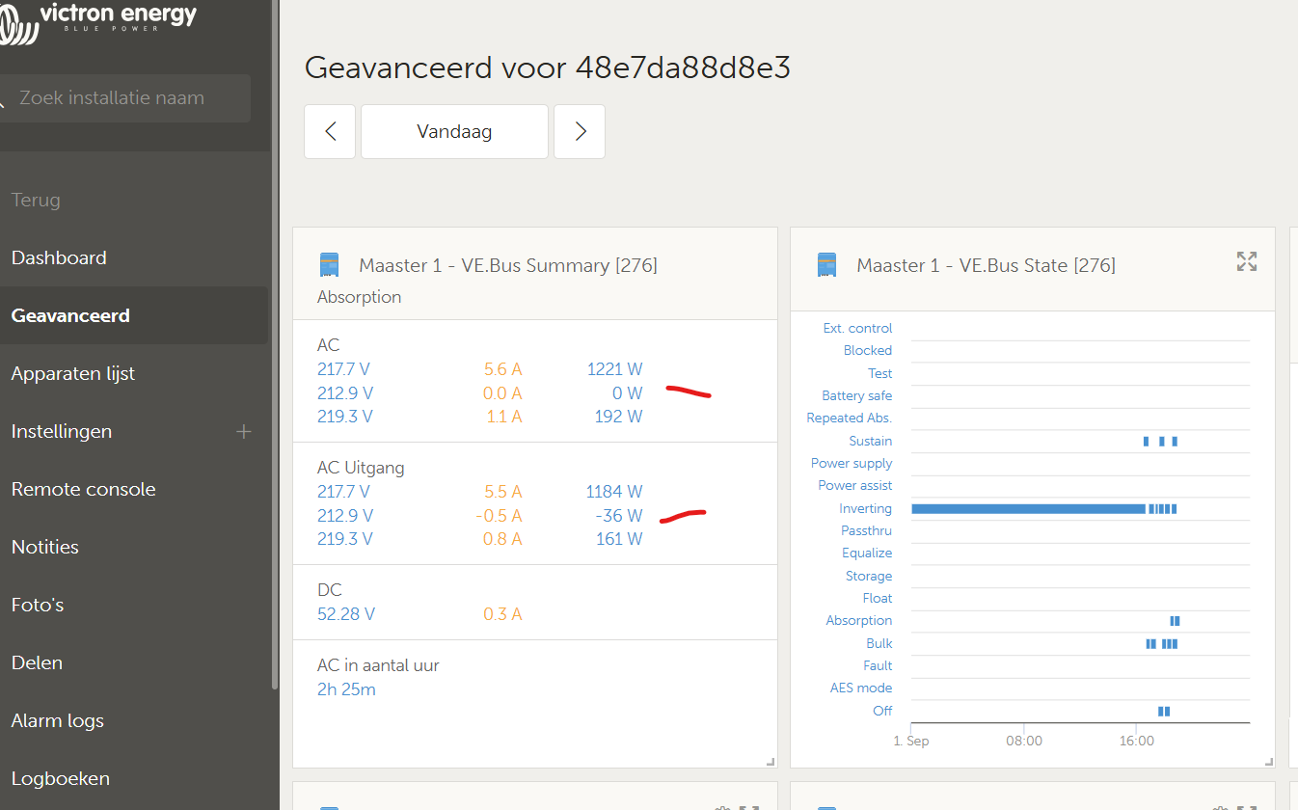
Task: Click the Terug back link
Action: click(x=36, y=200)
